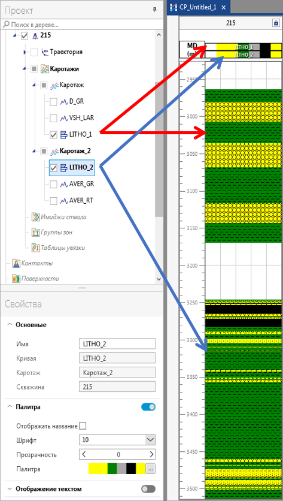
Task: Turn on the Отображение текстом toggle
Action: tap(148, 489)
